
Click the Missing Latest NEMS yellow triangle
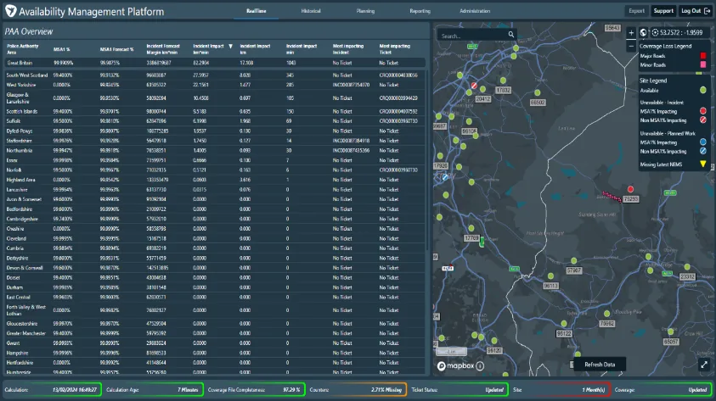[703, 164]
